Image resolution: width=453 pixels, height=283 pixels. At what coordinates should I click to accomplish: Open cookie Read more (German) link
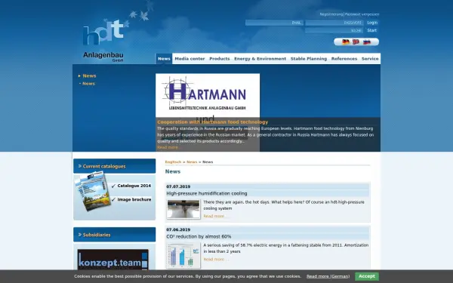(x=328, y=276)
